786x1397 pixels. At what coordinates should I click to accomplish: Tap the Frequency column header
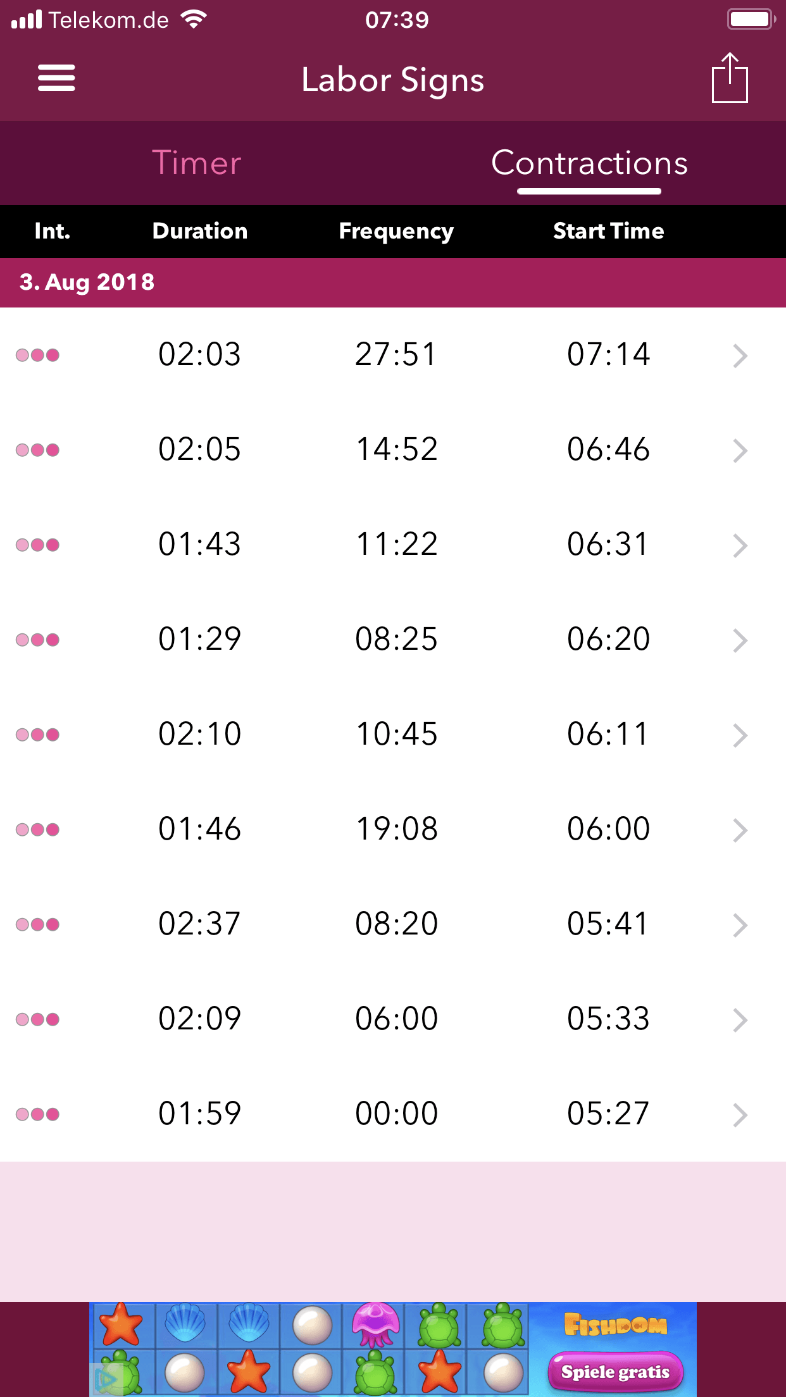pos(396,232)
